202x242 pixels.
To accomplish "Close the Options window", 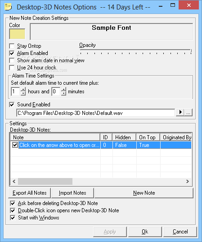I will (x=189, y=5).
